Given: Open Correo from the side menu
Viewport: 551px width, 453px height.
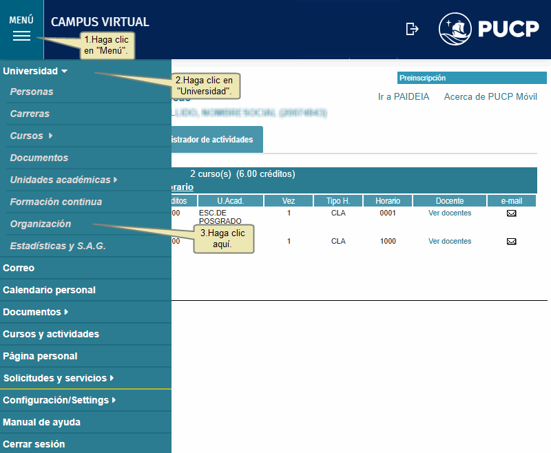Looking at the screenshot, I should tap(19, 268).
